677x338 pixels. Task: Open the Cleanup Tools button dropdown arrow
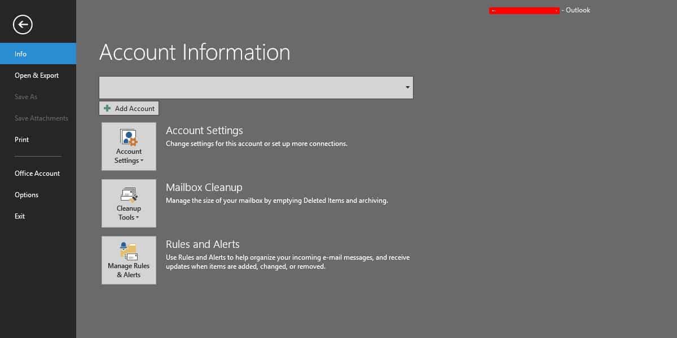click(x=138, y=218)
